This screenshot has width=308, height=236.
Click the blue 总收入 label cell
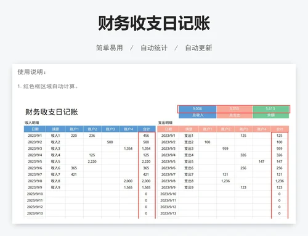[198, 115]
